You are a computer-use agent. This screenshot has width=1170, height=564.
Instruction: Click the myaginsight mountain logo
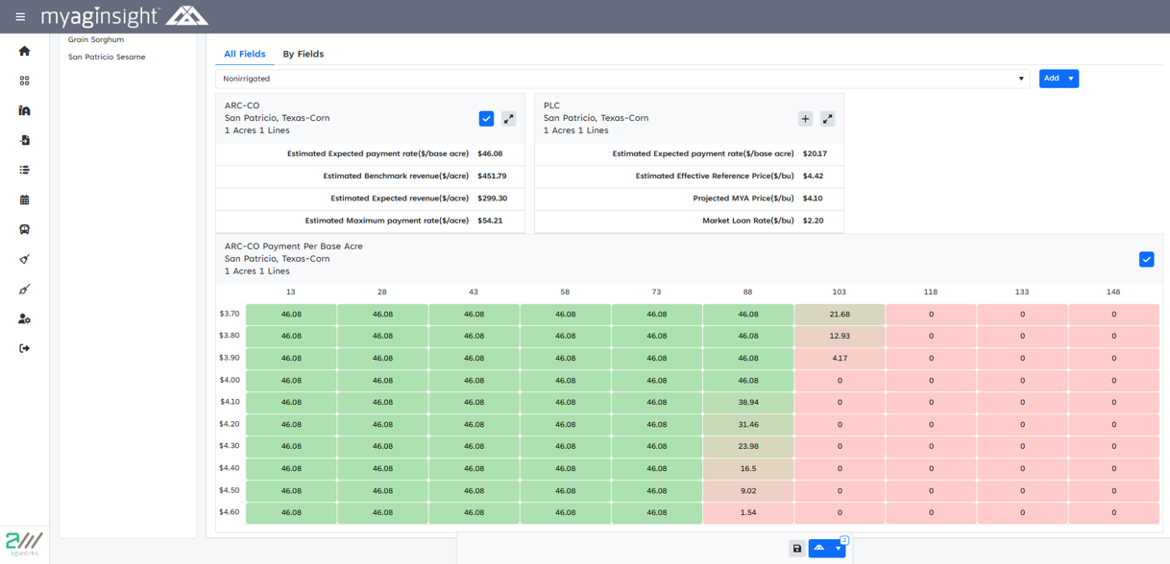[186, 15]
